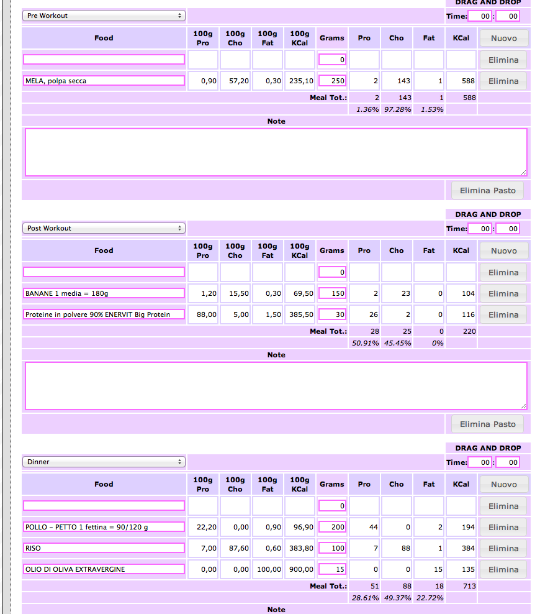Edit the grams field of OLIO DI OLIVA row
This screenshot has height=614, width=540.
[x=332, y=569]
